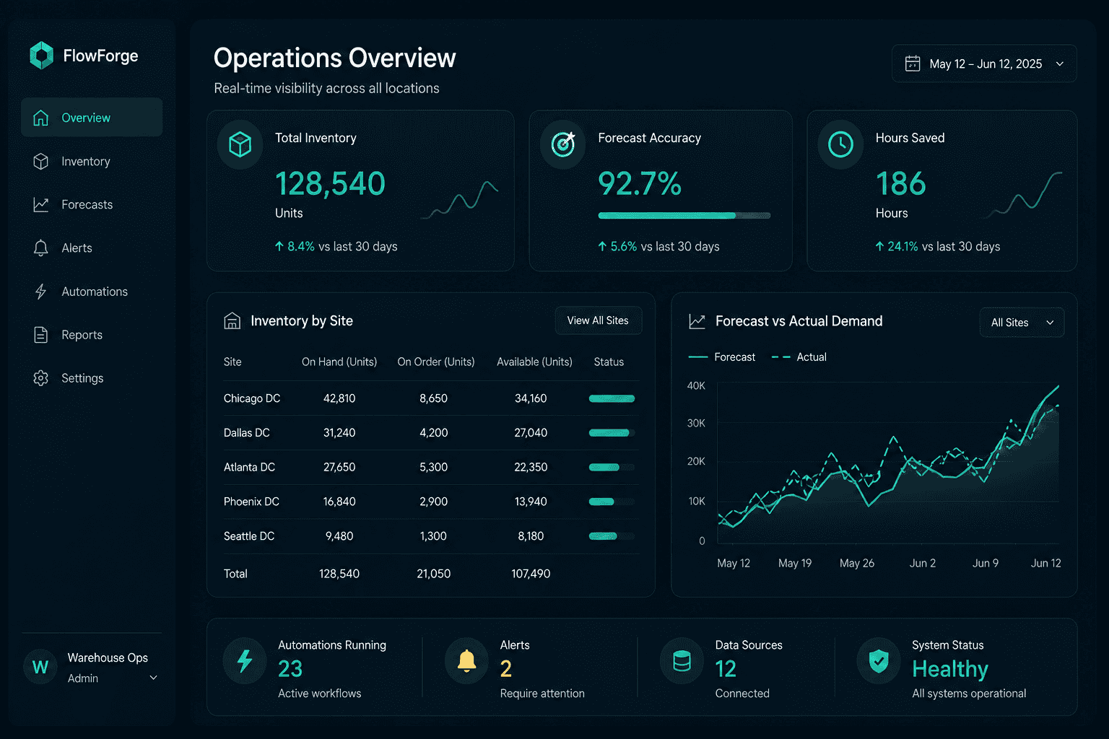The image size is (1109, 739).
Task: Click the Overview home icon in sidebar
Action: (x=41, y=118)
